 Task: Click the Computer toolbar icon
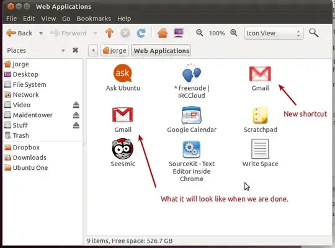point(179,33)
